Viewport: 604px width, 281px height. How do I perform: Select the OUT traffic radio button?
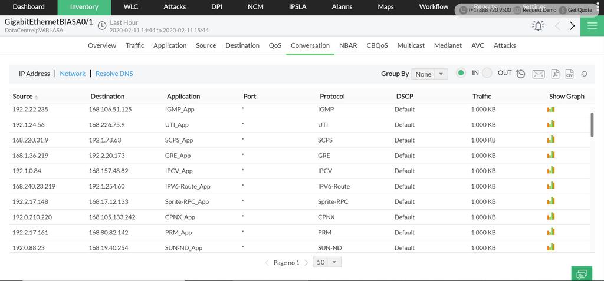(487, 73)
